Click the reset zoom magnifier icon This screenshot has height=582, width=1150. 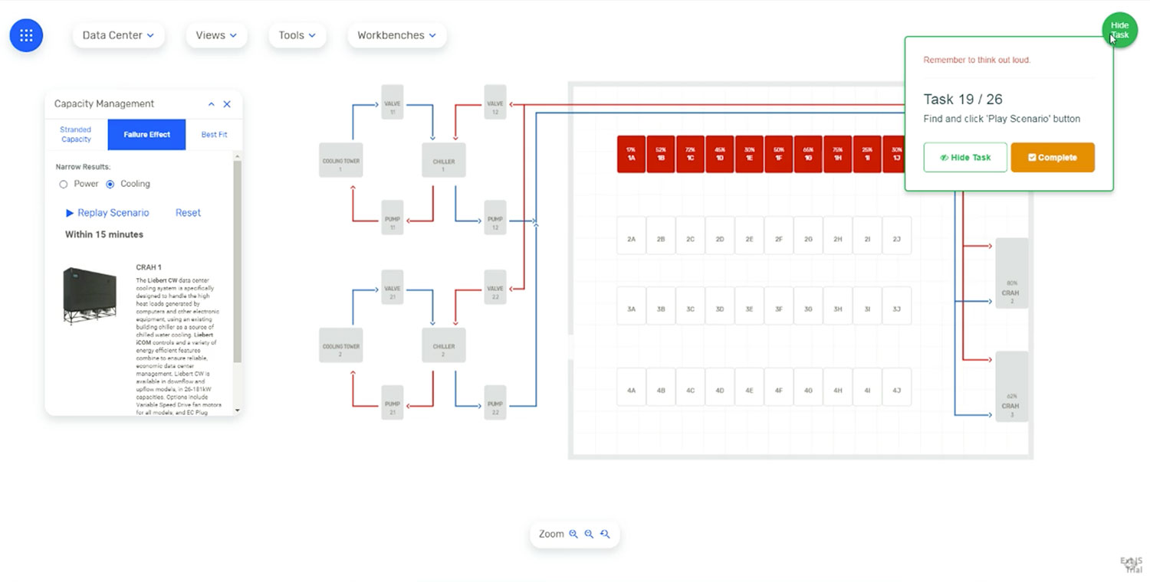coord(605,534)
